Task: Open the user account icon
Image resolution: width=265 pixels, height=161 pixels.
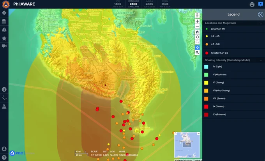Action: (x=4, y=149)
